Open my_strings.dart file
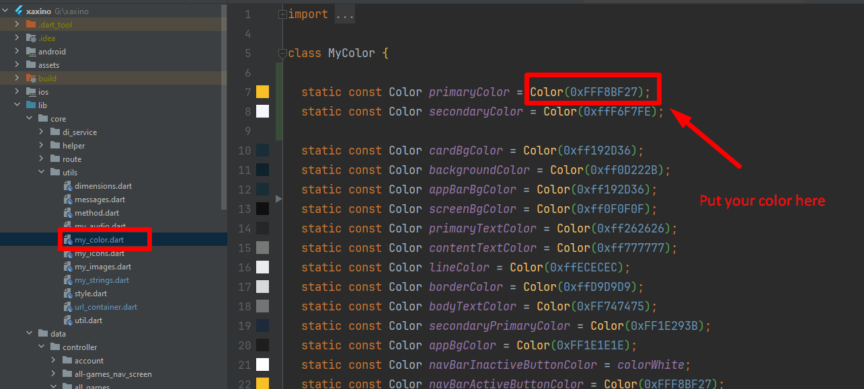 [x=102, y=280]
